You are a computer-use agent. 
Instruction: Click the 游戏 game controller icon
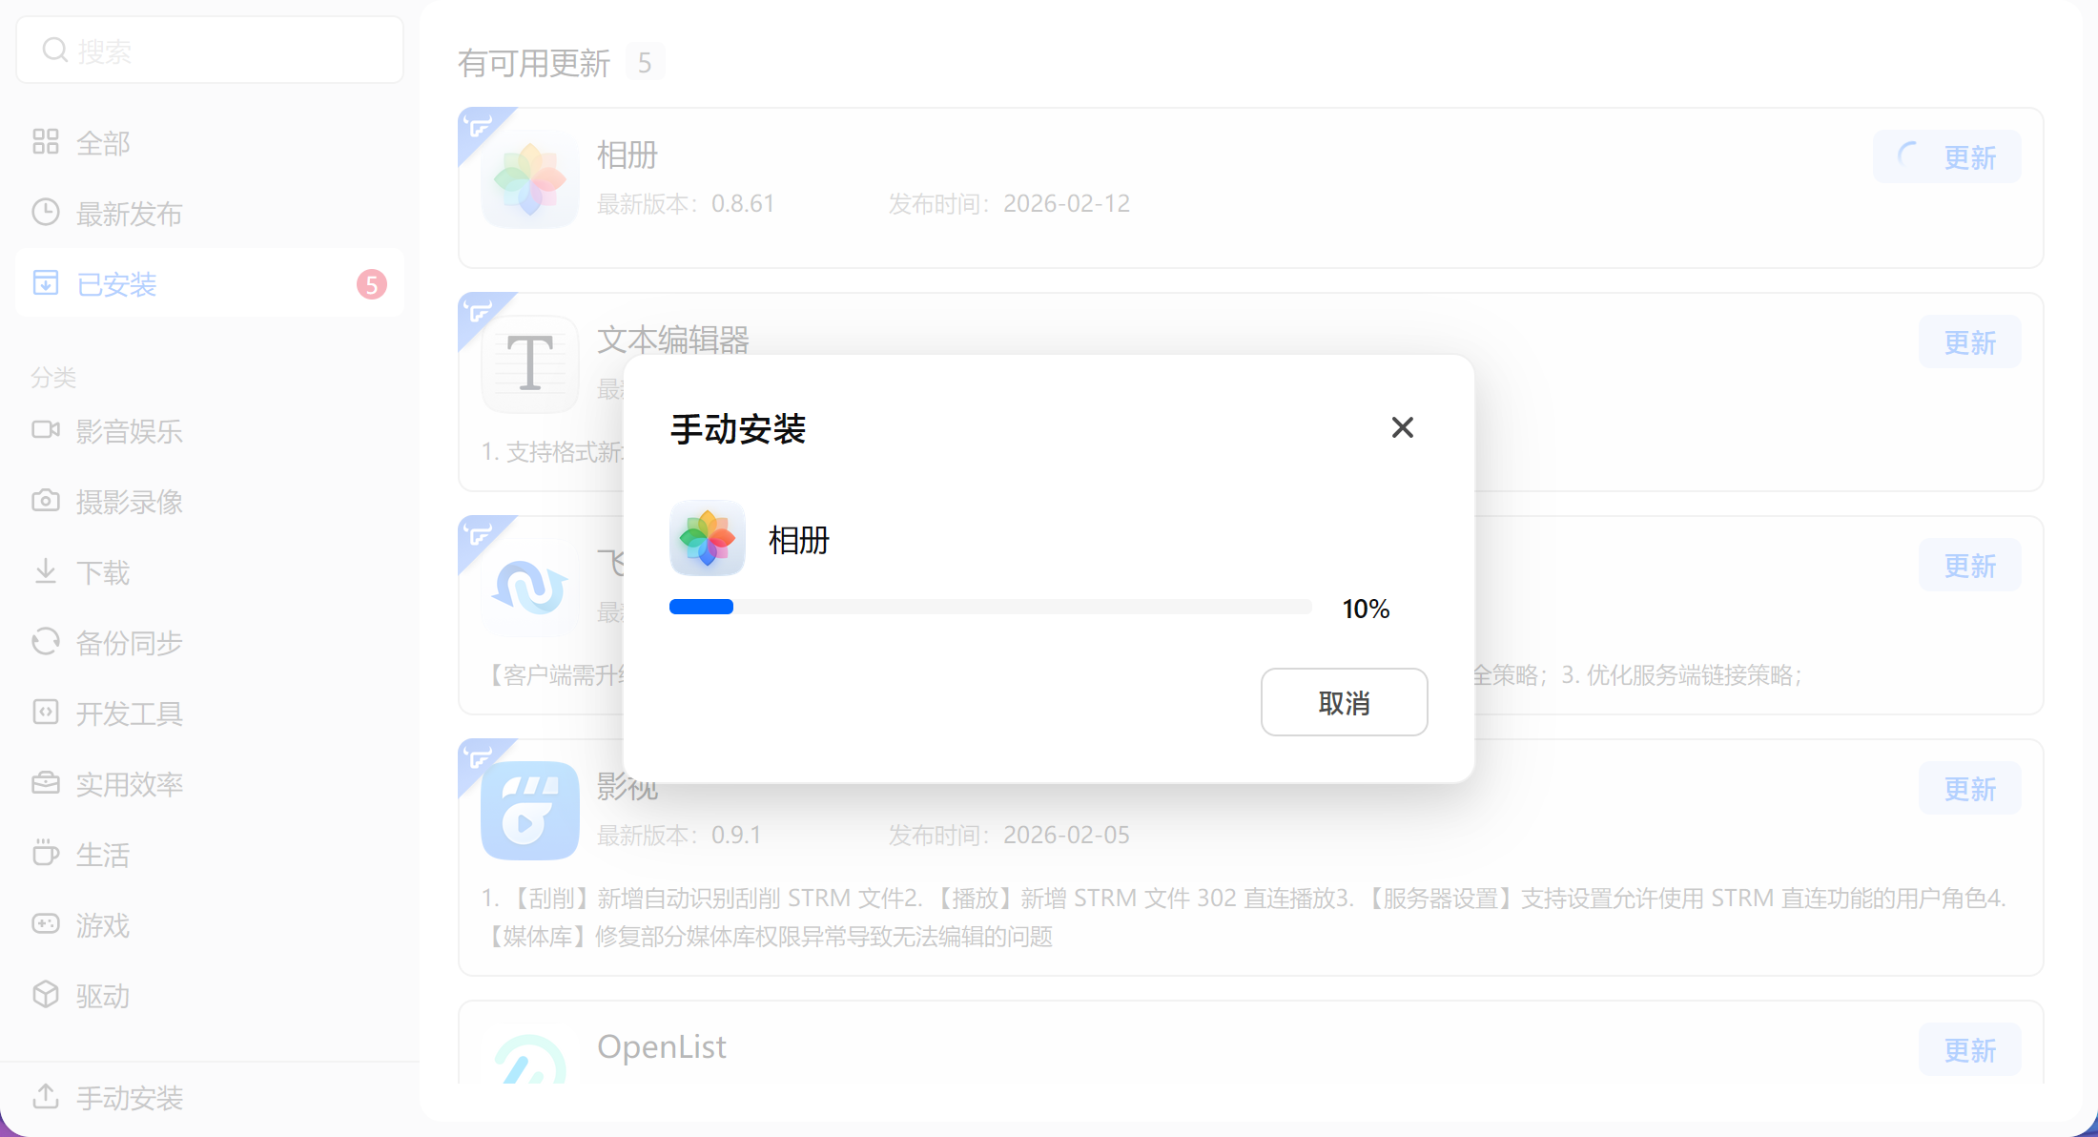[45, 923]
